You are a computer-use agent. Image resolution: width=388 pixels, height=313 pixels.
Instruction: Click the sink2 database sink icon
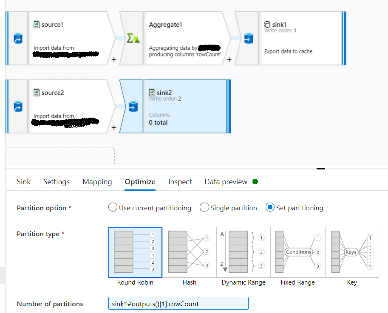133,106
